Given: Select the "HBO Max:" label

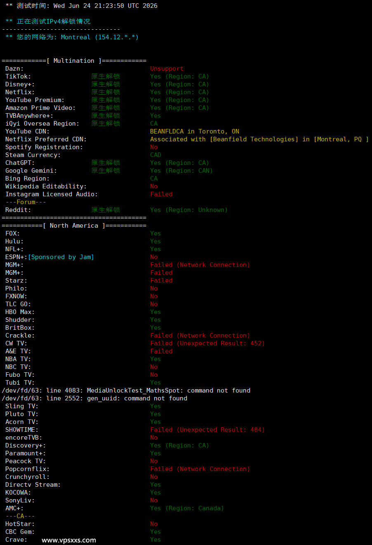Looking at the screenshot, I should click(20, 312).
